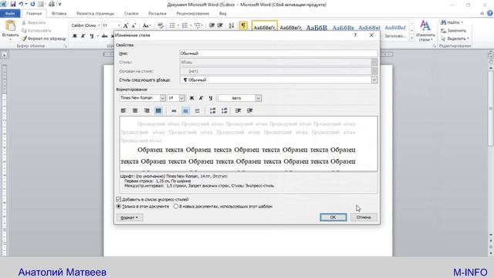Viewport: 494px width, 278px height.
Task: Decrease paragraph spacing in the dialog
Action: [225, 110]
